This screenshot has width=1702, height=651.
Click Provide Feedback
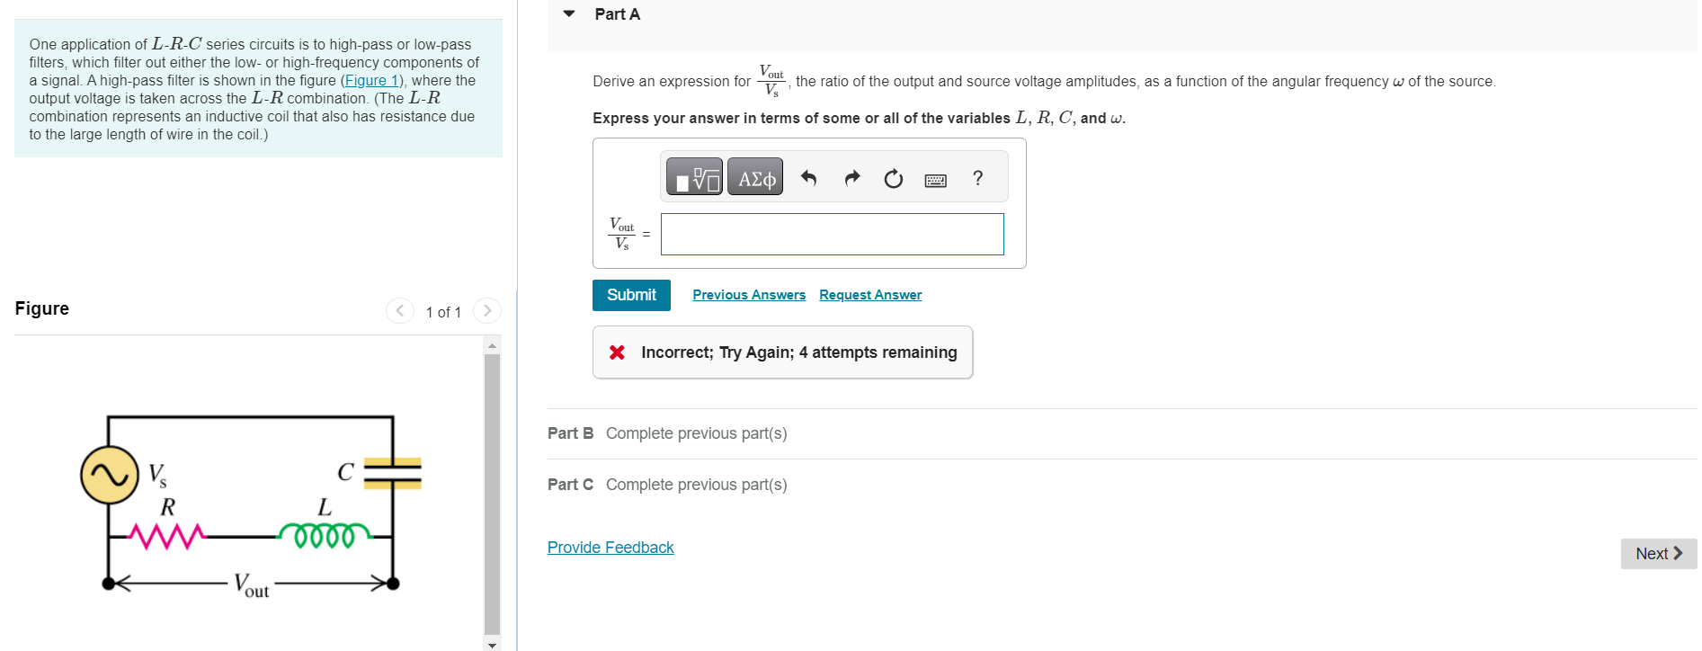(x=610, y=547)
